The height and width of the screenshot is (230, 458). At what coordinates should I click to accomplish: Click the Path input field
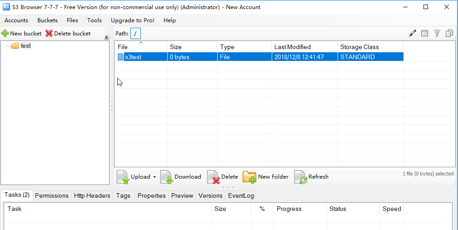pyautogui.click(x=135, y=34)
